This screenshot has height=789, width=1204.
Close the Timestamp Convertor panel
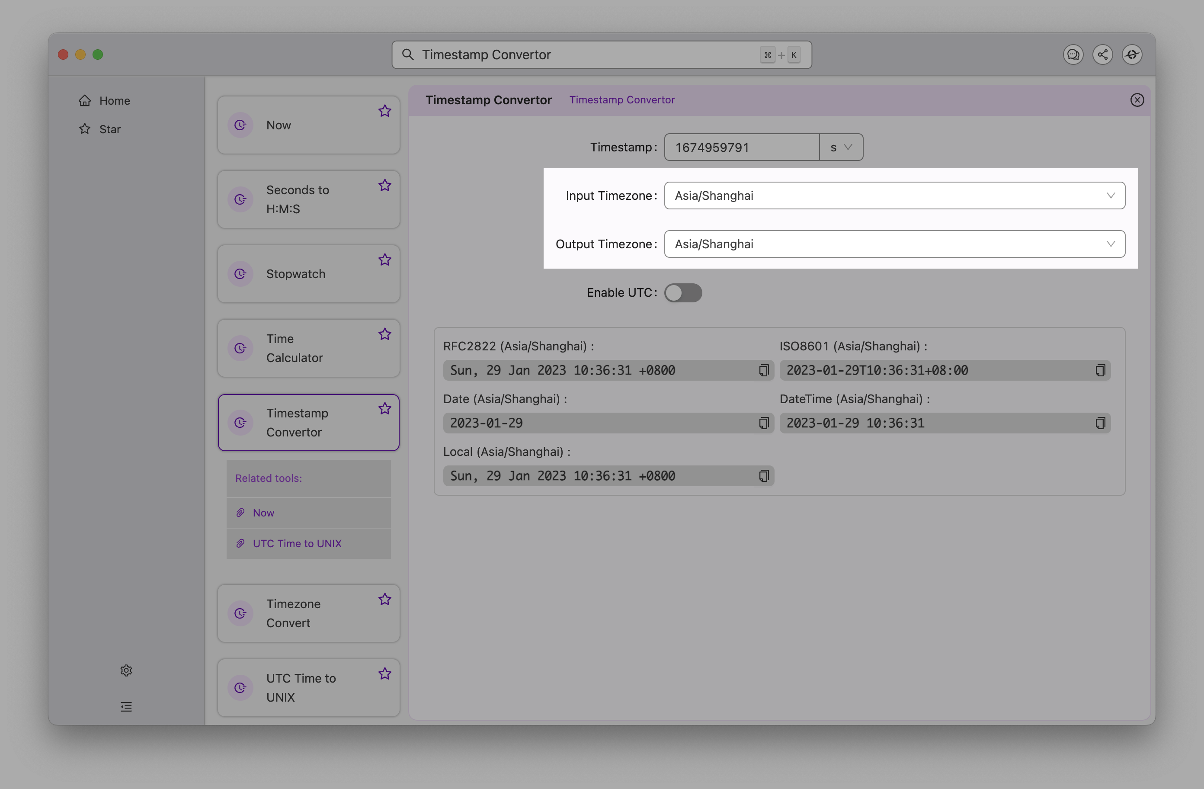coord(1137,99)
